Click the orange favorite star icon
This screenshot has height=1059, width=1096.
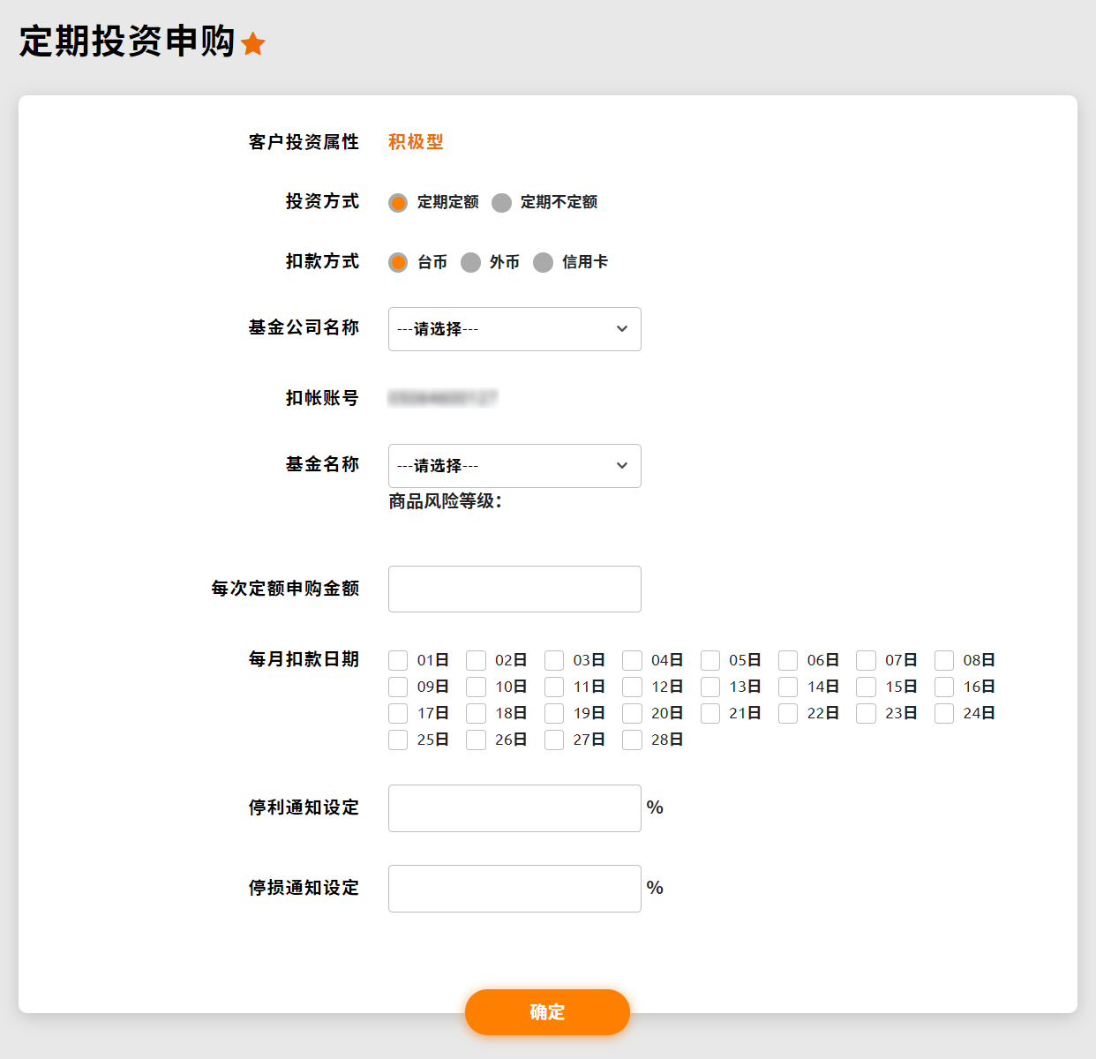click(253, 44)
